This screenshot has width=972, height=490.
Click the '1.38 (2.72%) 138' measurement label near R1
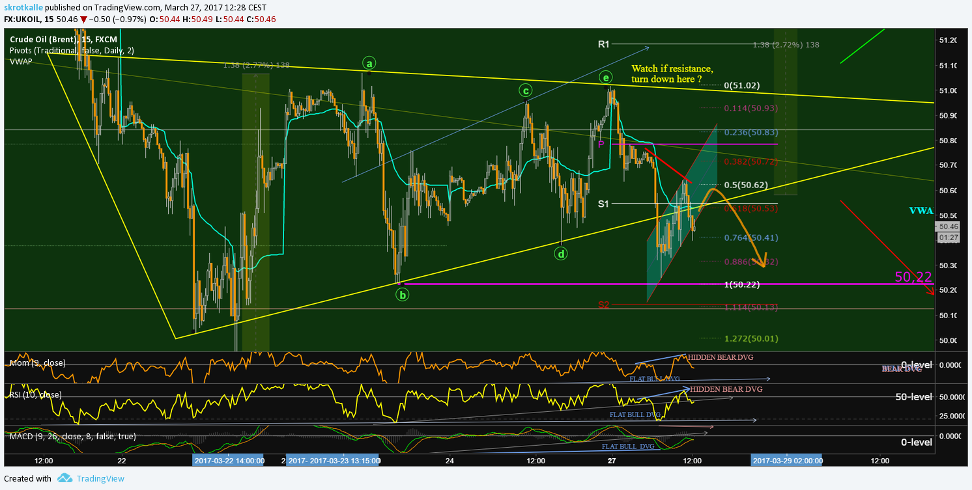[x=786, y=45]
